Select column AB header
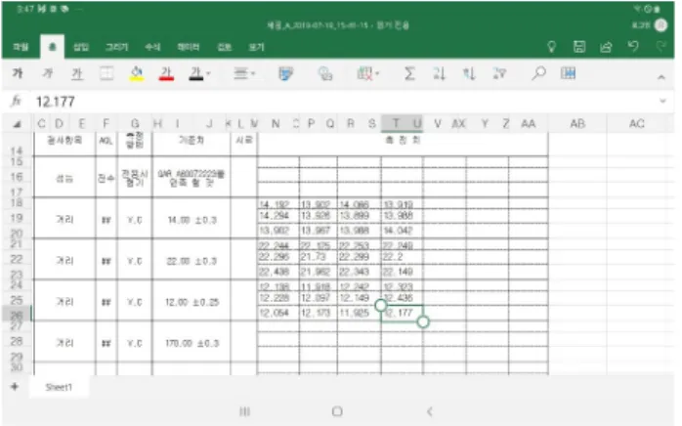682x426 pixels. [x=577, y=123]
